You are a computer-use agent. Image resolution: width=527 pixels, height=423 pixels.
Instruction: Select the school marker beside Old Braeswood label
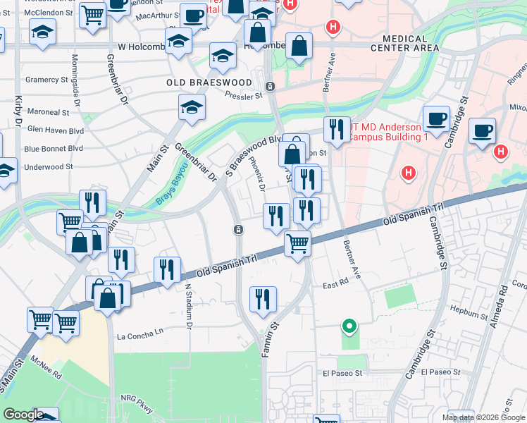coord(192,107)
